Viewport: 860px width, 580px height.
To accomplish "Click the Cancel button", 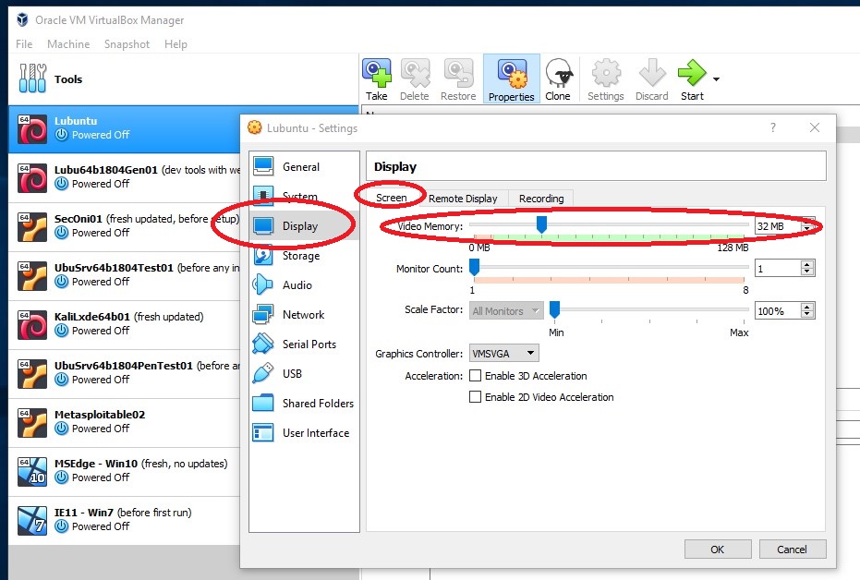I will coord(792,549).
